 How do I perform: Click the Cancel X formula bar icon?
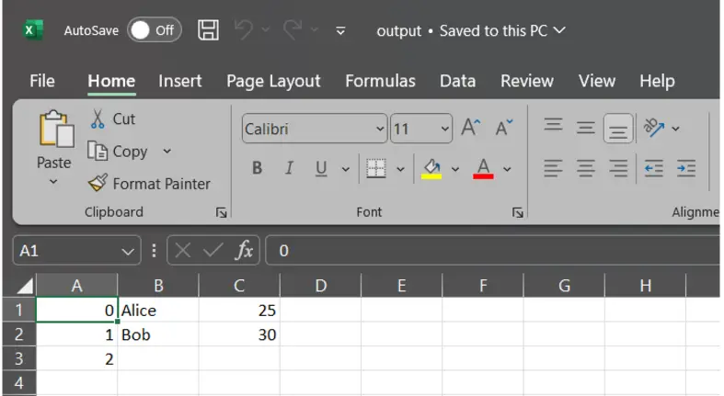tap(182, 250)
